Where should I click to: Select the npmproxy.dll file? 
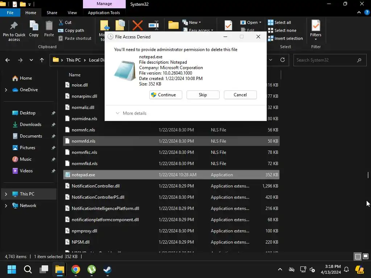click(x=171, y=231)
